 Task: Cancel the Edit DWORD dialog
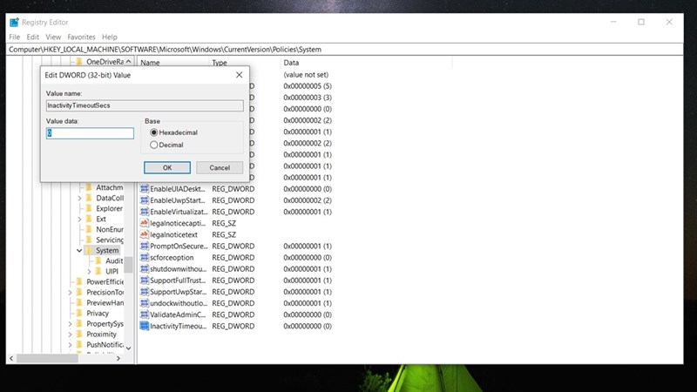tap(220, 167)
